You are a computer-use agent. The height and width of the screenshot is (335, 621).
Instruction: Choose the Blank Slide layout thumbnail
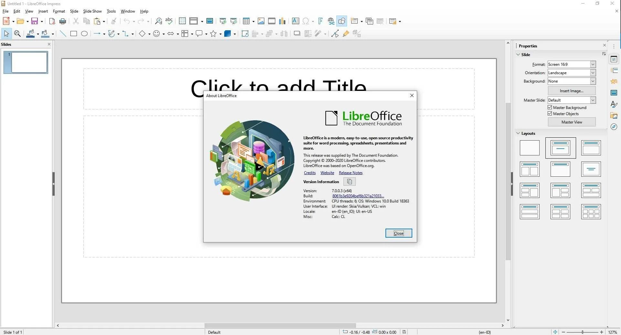[530, 148]
